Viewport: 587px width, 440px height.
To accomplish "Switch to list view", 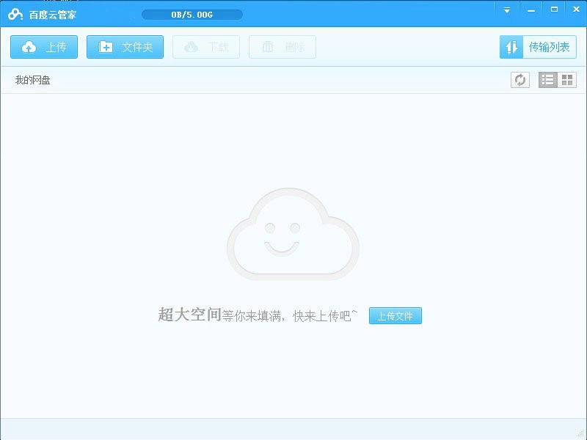I will tap(548, 80).
